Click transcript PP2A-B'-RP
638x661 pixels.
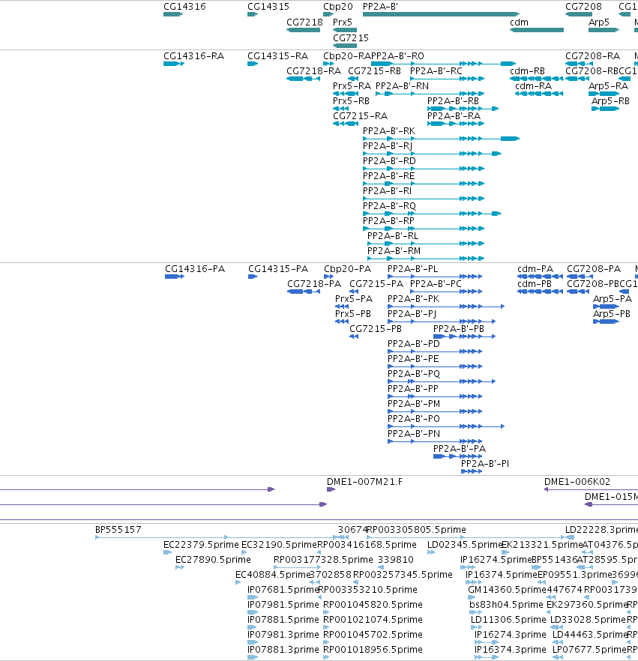[x=389, y=221]
